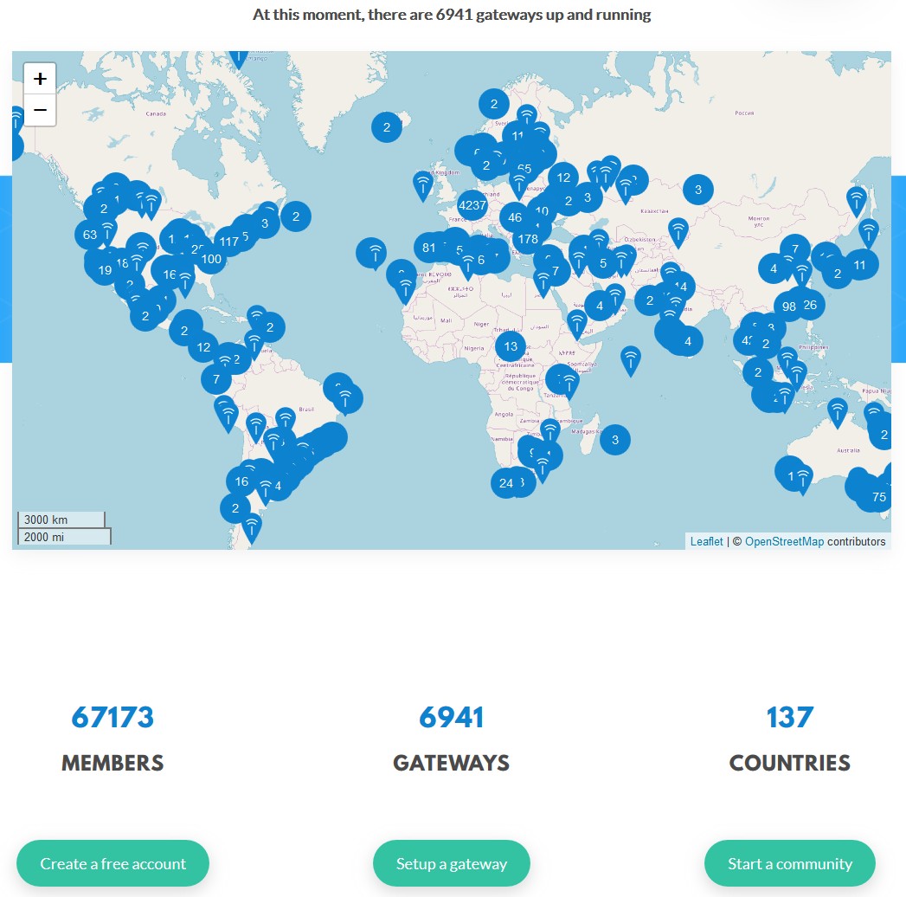Click the gateway pin over the United Kingdom
906x897 pixels.
(422, 184)
